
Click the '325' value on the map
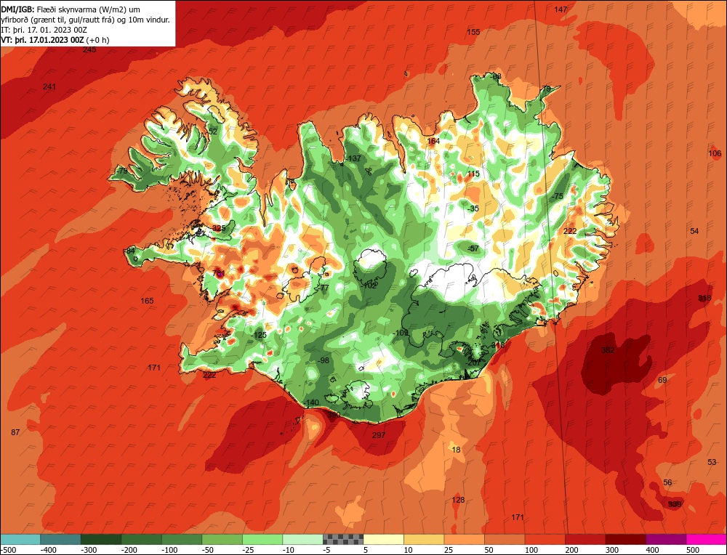coord(219,228)
